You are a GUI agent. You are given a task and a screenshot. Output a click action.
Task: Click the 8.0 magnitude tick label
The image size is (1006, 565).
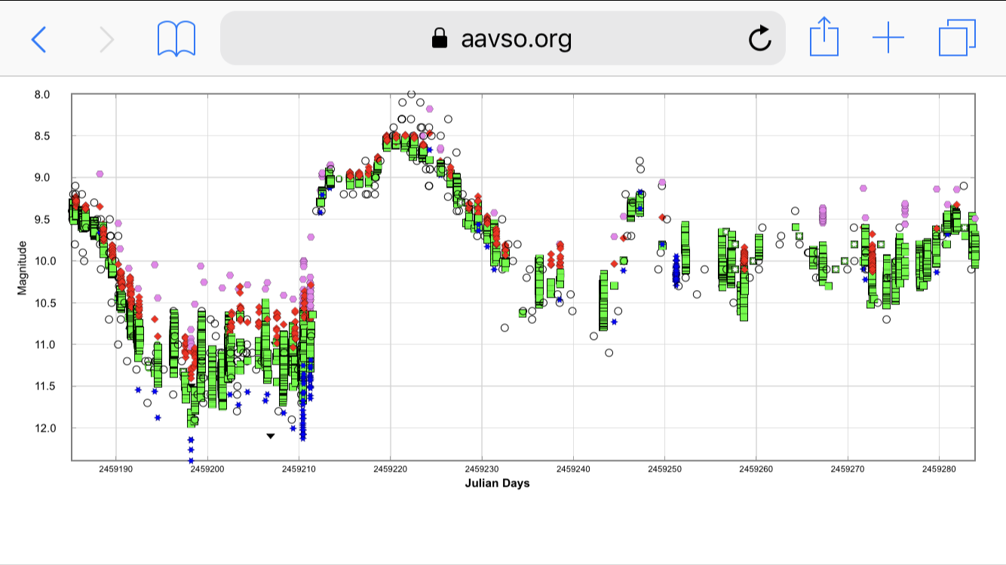[x=41, y=94]
